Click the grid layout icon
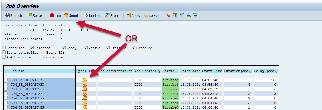The height and width of the screenshot is (110, 322). click(x=175, y=15)
